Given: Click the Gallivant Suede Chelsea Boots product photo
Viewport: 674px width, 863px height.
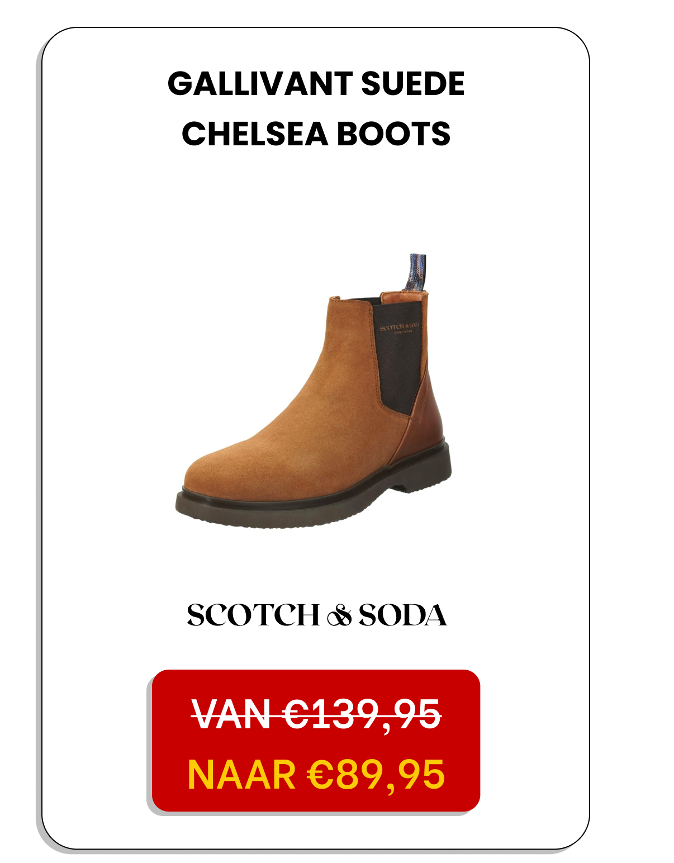Looking at the screenshot, I should [314, 391].
